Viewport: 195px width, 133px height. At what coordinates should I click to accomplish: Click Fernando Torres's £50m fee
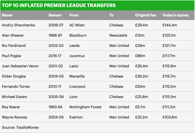click(x=140, y=86)
